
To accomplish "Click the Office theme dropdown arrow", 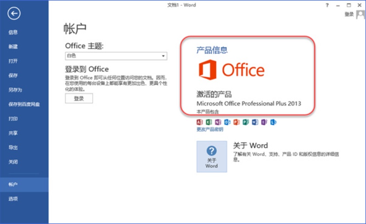I will click(163, 56).
